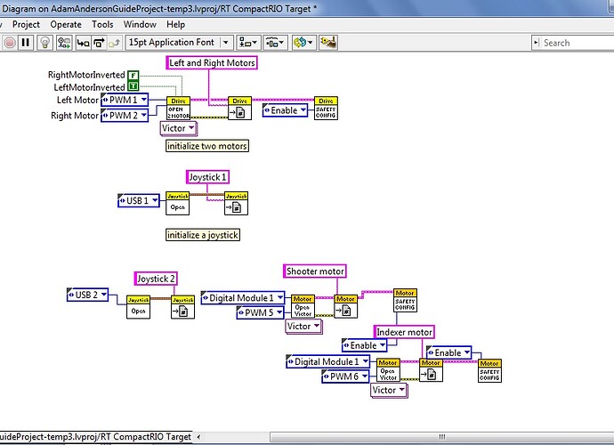Open the Help menu
614x445 pixels.
[x=176, y=24]
